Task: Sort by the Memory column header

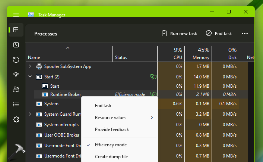Action: click(x=200, y=53)
